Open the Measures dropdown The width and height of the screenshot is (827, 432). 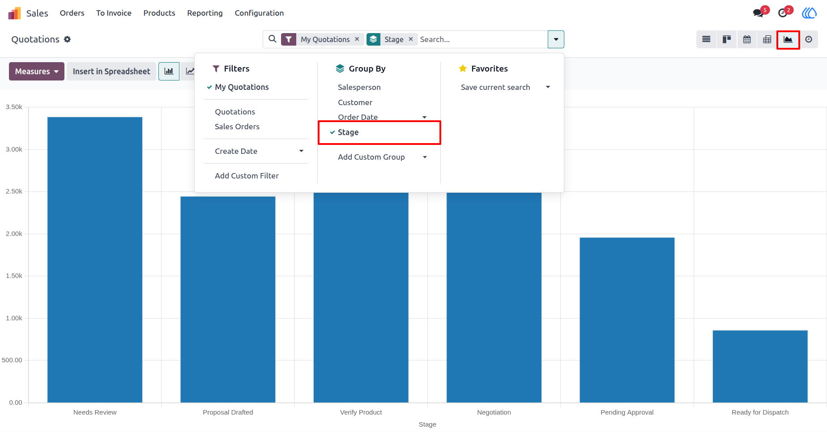37,71
